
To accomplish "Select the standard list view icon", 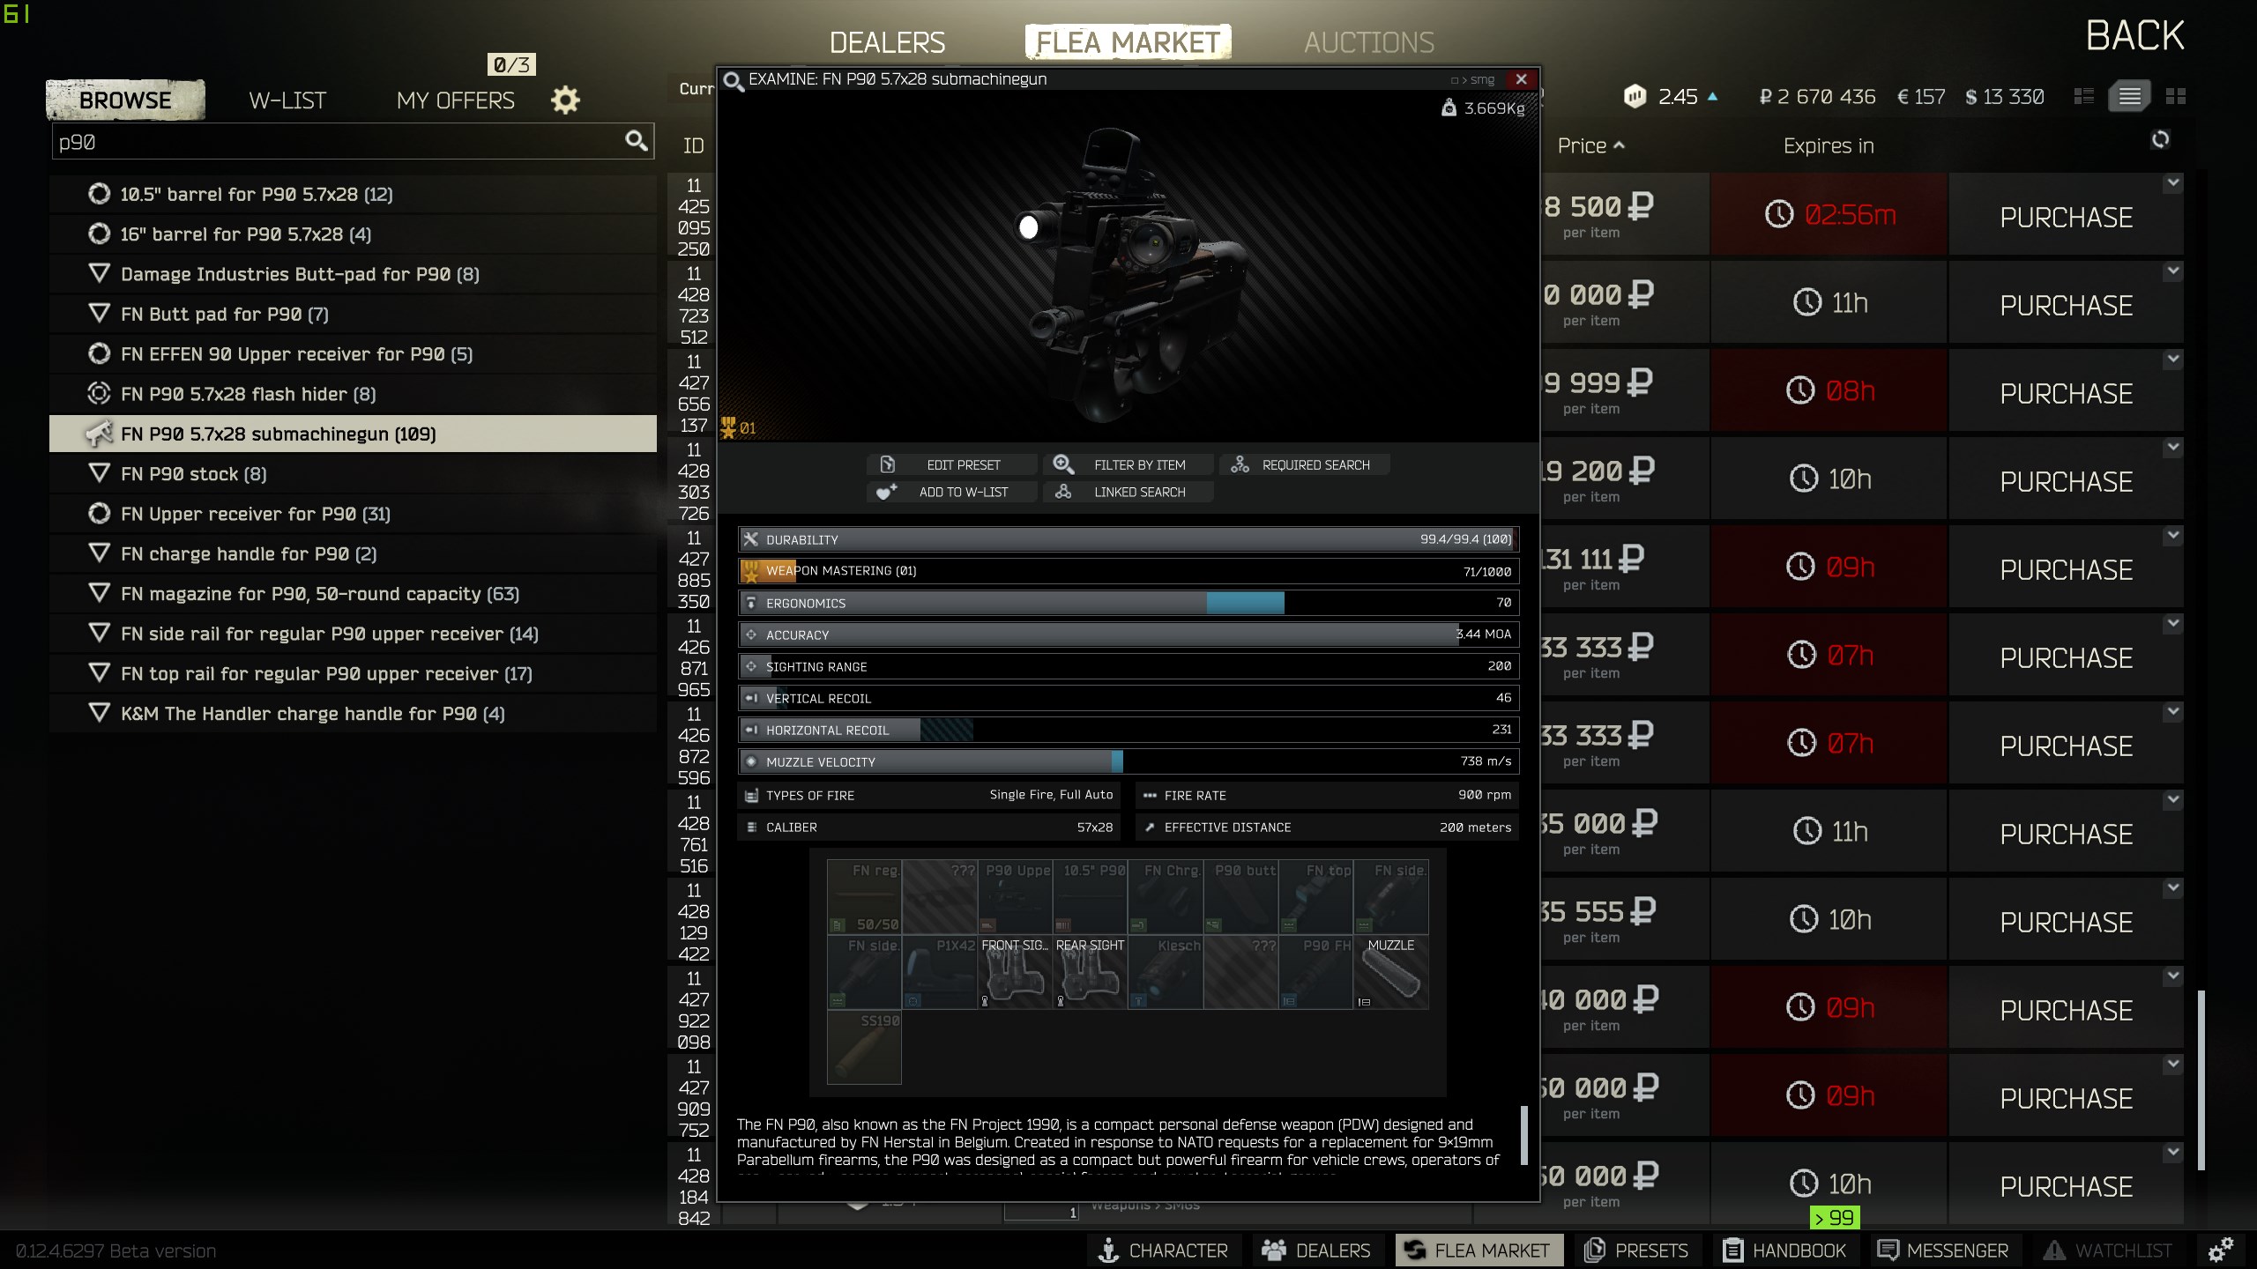I will (x=2129, y=96).
